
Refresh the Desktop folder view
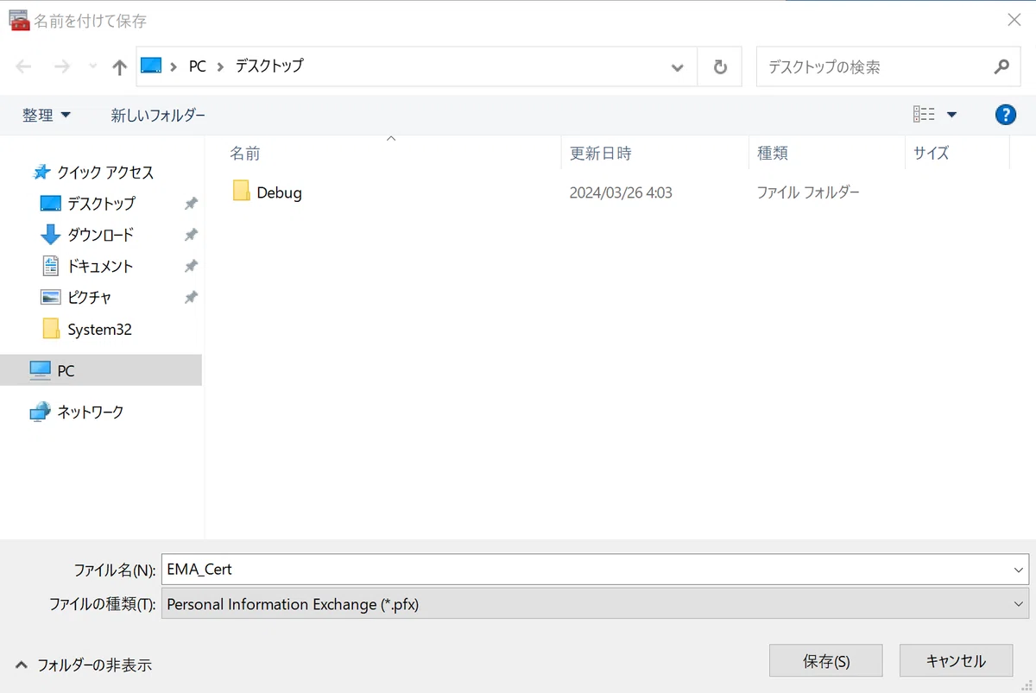coord(720,67)
